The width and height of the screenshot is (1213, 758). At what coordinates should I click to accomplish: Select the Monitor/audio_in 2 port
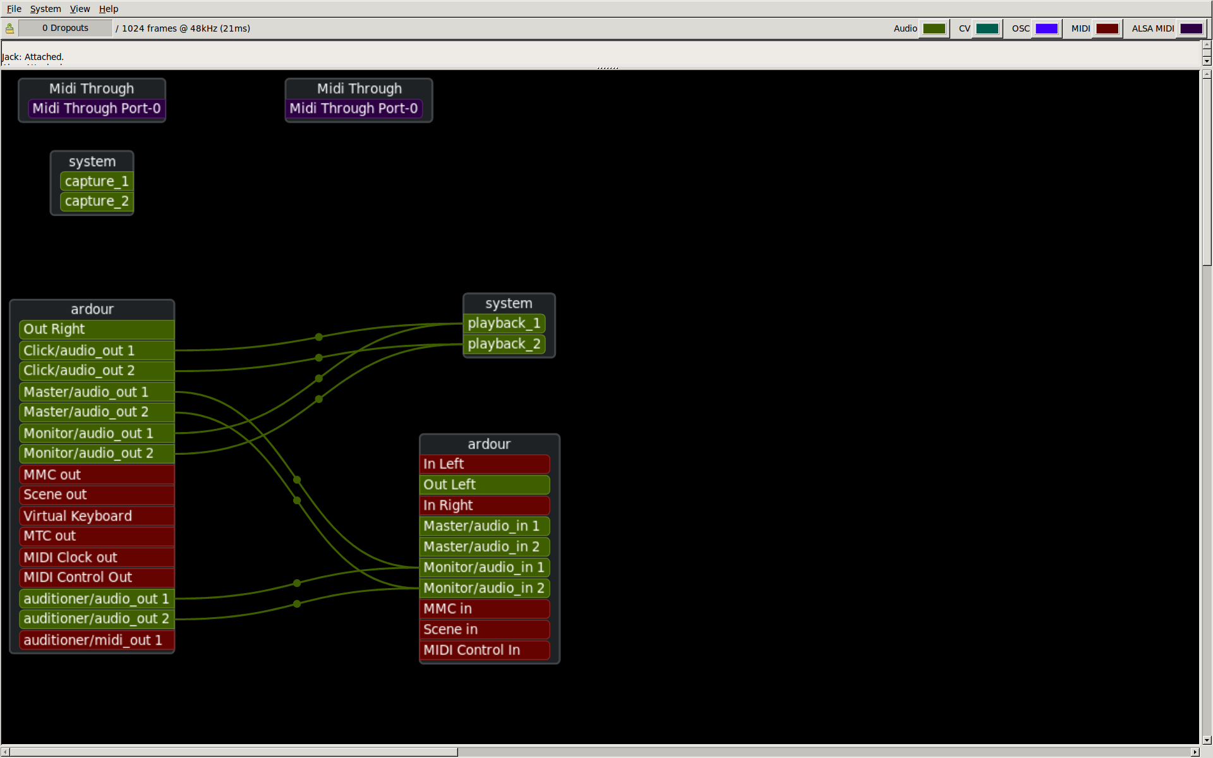point(485,589)
